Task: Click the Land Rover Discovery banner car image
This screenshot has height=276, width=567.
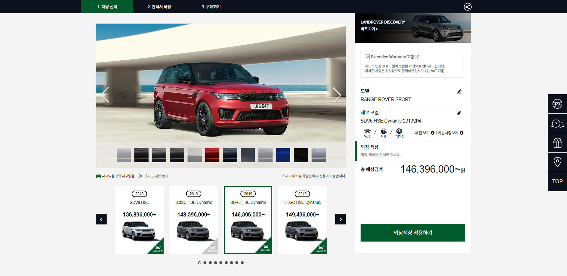Action: tap(438, 28)
